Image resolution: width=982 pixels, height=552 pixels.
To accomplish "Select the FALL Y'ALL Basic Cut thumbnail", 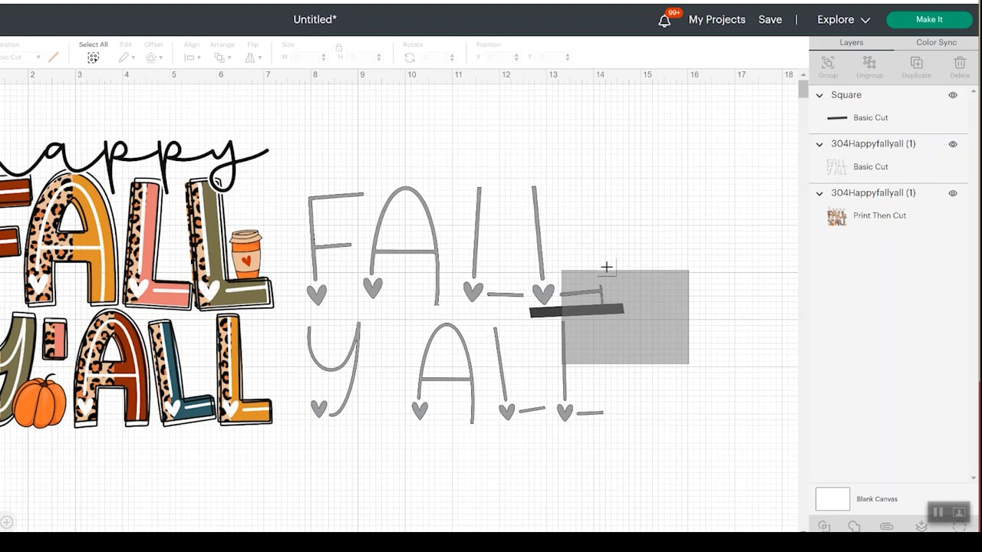I will [x=836, y=167].
